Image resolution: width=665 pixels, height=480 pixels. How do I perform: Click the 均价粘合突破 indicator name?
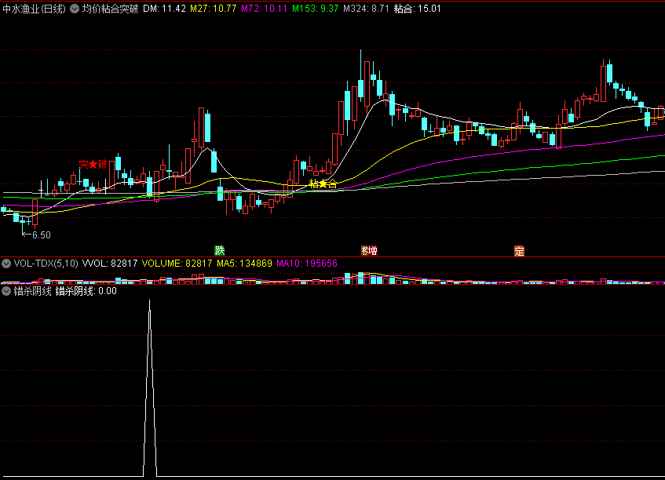[110, 9]
